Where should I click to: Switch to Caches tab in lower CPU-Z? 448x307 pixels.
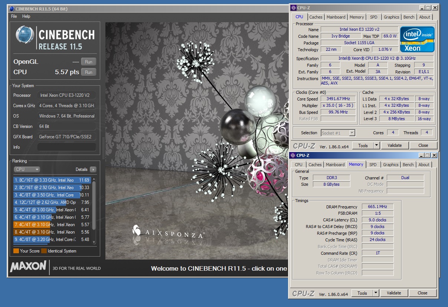point(315,165)
